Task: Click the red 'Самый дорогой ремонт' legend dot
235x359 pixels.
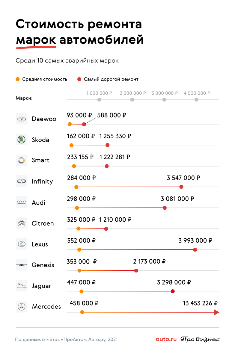Action: coord(79,79)
